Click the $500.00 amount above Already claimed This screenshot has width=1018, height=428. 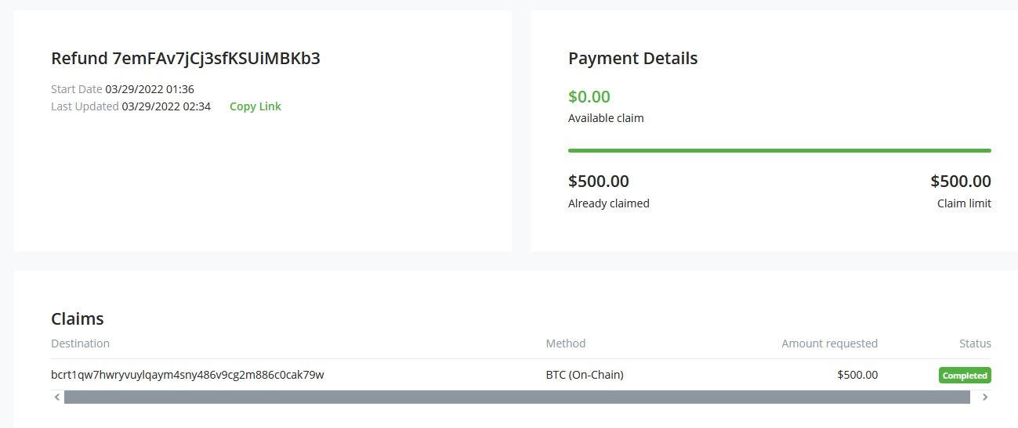pyautogui.click(x=598, y=182)
